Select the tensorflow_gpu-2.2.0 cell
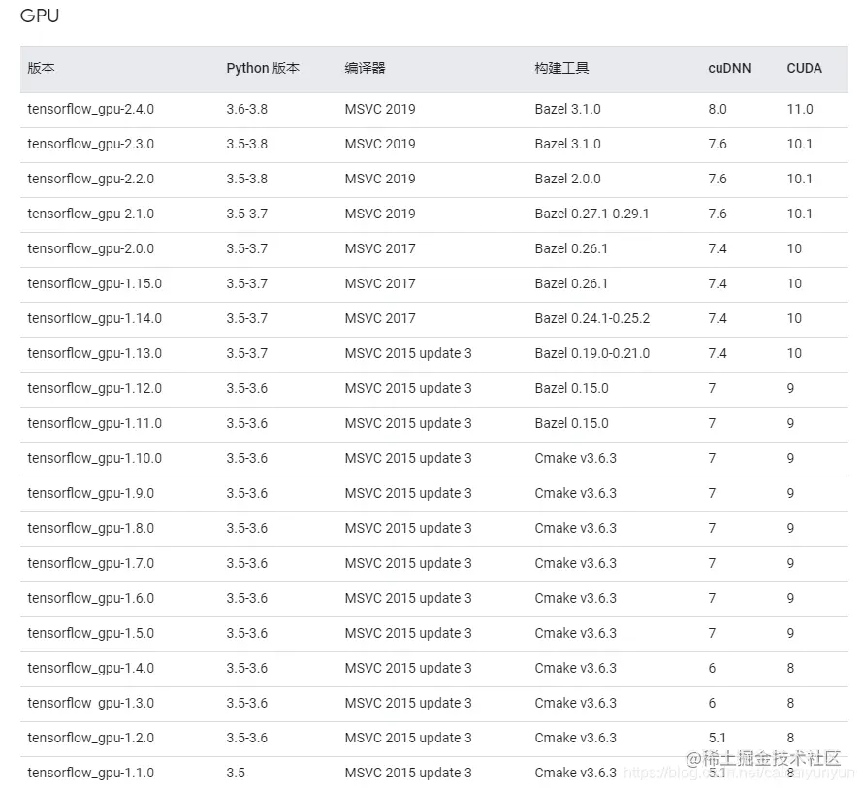 tap(91, 179)
